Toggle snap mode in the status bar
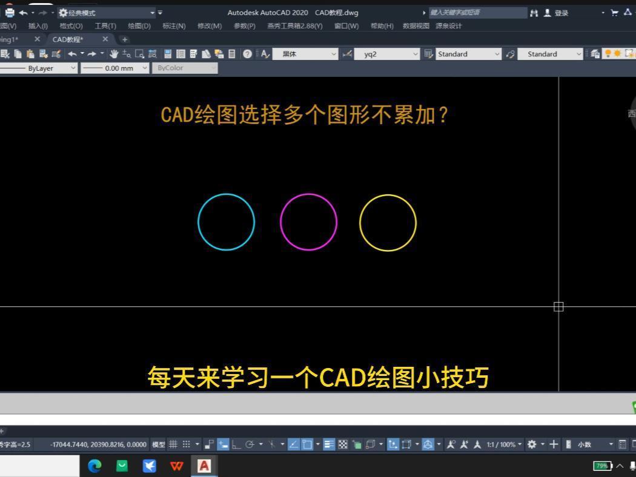The image size is (636, 477). pyautogui.click(x=185, y=444)
